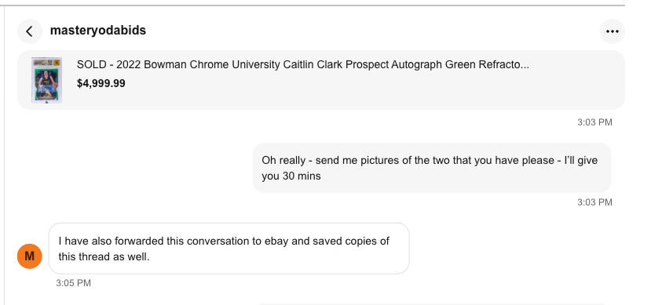Go back using the left chevron arrow

pyautogui.click(x=30, y=31)
